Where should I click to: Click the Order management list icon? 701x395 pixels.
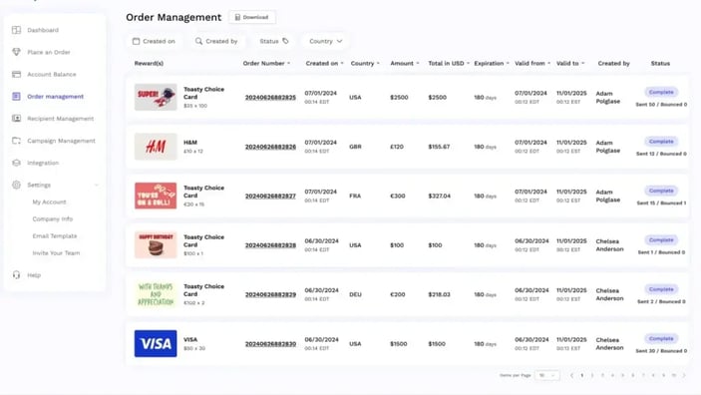pyautogui.click(x=17, y=96)
